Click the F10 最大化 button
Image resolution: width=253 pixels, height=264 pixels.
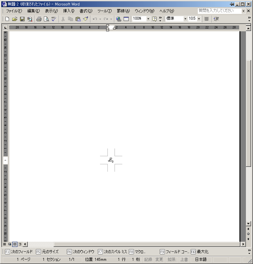pyautogui.click(x=200, y=252)
